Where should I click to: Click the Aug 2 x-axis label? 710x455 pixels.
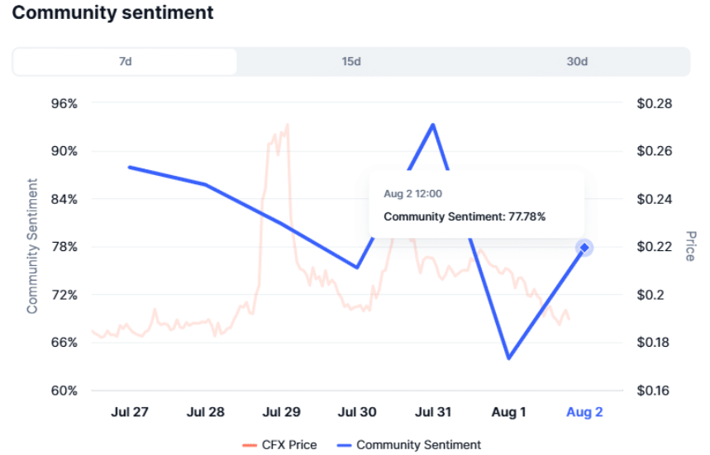tap(584, 412)
